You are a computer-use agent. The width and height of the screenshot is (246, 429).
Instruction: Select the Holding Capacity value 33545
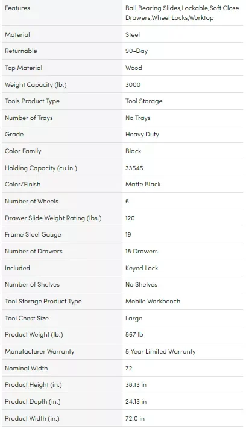tap(134, 168)
